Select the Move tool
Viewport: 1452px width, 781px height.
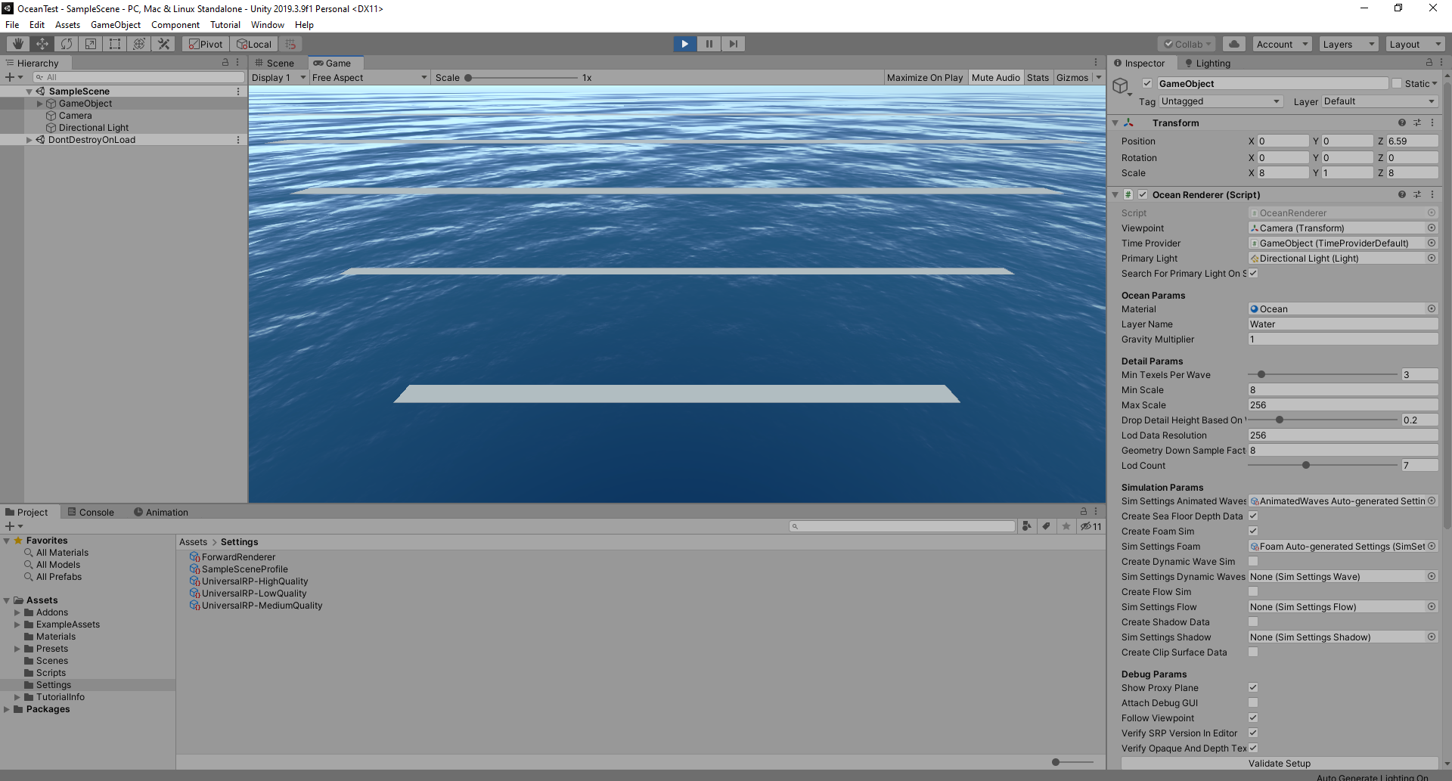42,43
